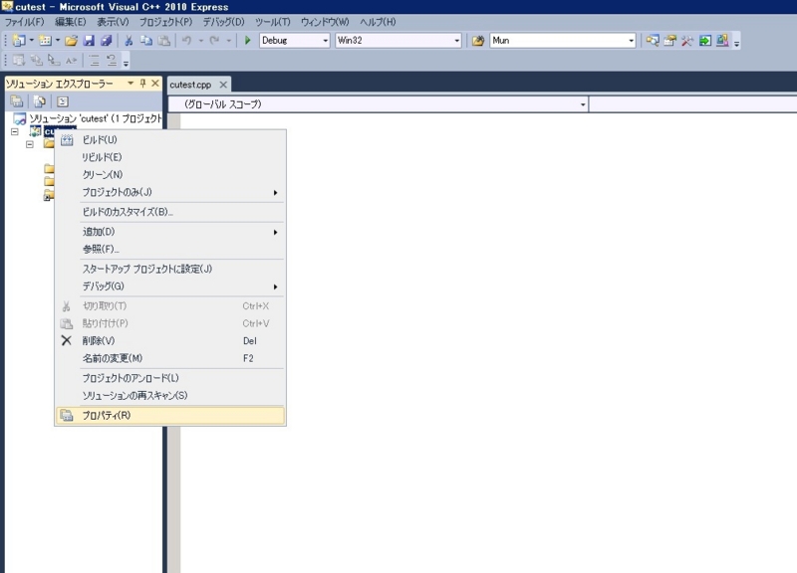
Task: Close the Solution Explorer panel
Action: (x=155, y=84)
